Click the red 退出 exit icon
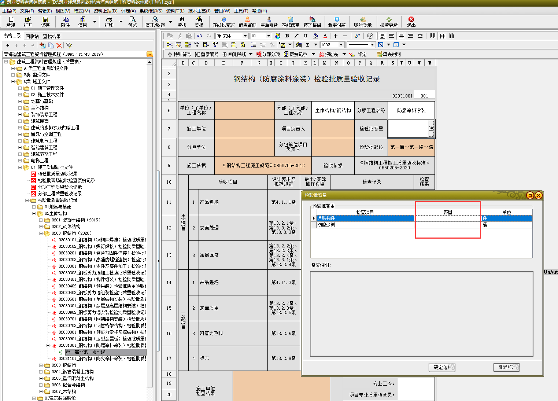Screen dimensions: 558x401 point(411,22)
